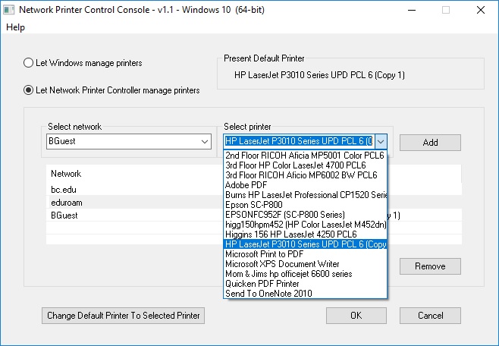Select the eduroam network row
This screenshot has height=346, width=499.
[x=135, y=203]
